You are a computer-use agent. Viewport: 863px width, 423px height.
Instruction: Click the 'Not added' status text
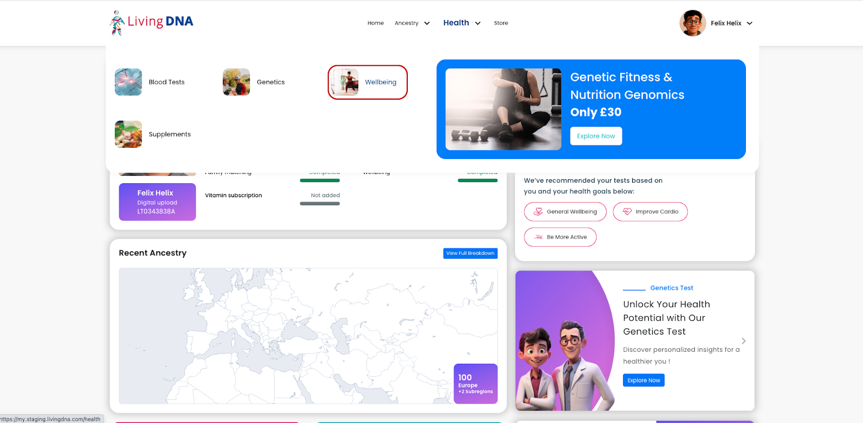point(325,196)
